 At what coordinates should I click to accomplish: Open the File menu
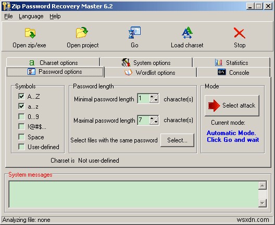8,16
